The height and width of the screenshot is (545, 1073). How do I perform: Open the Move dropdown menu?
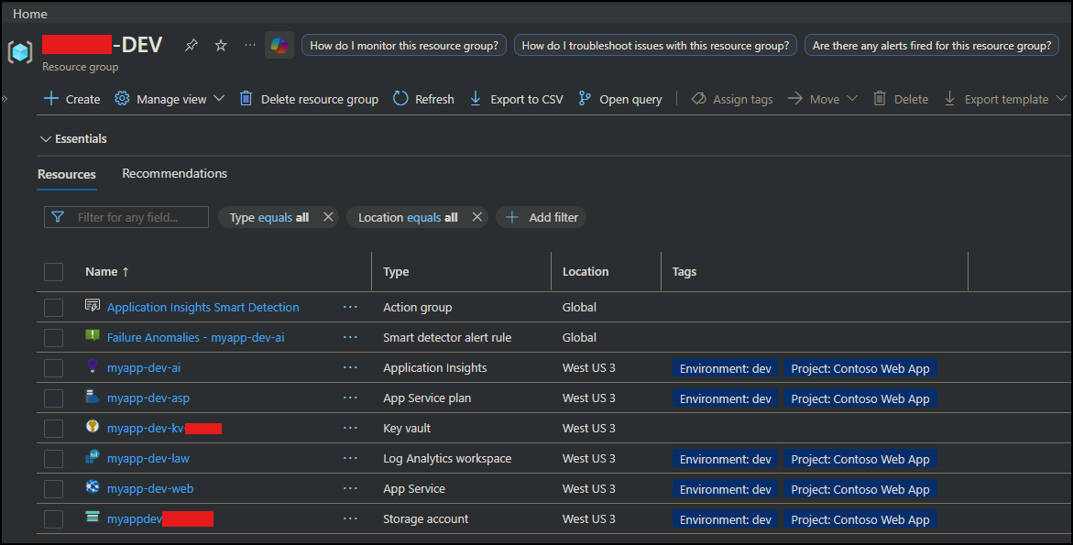tap(823, 99)
